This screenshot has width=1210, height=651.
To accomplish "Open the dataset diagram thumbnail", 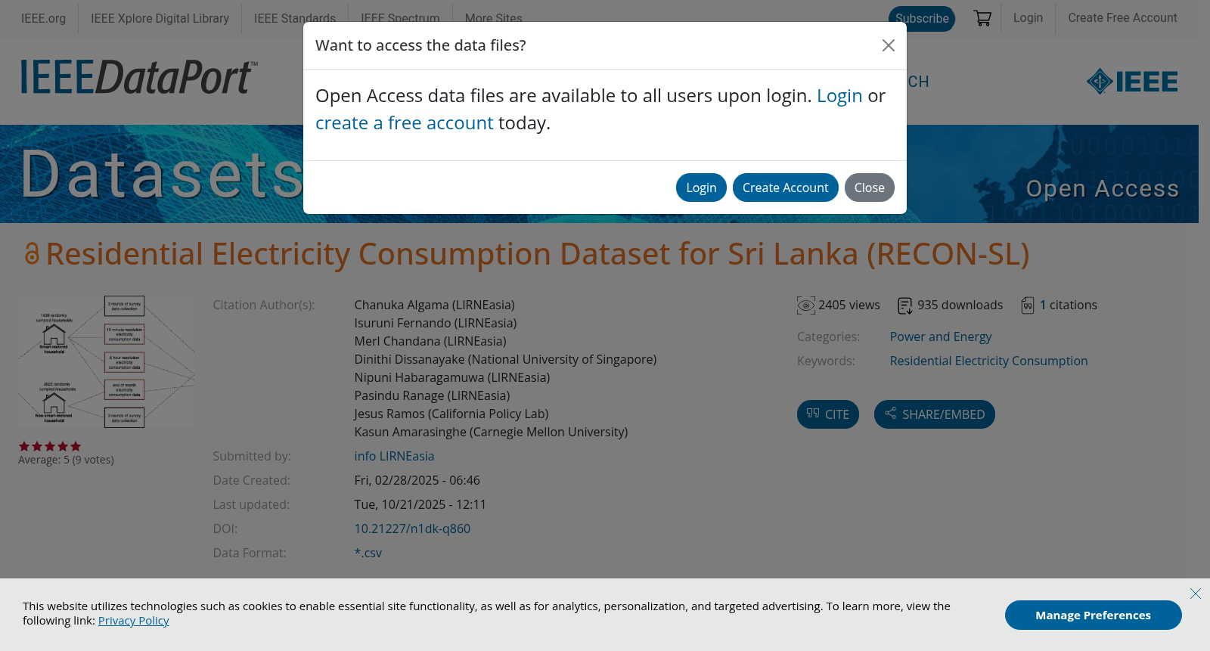I will (107, 362).
